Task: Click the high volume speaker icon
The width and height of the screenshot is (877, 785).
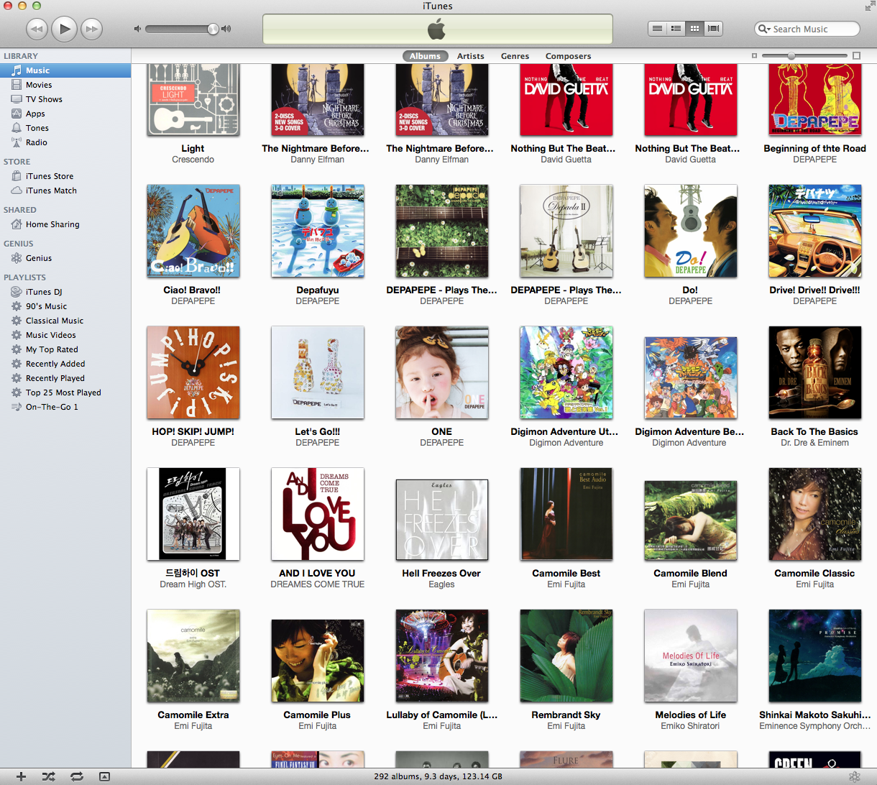Action: tap(226, 29)
